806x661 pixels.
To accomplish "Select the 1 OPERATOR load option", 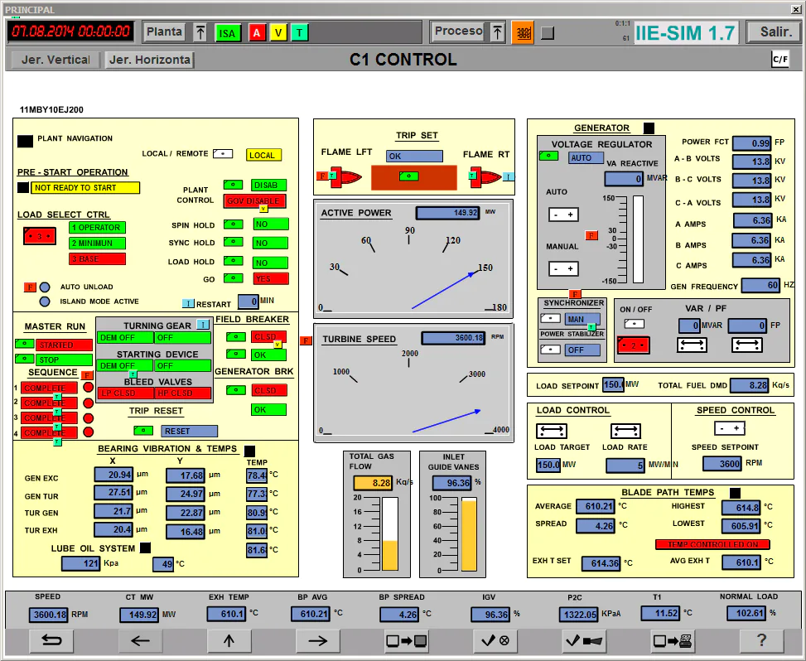I will [x=97, y=227].
